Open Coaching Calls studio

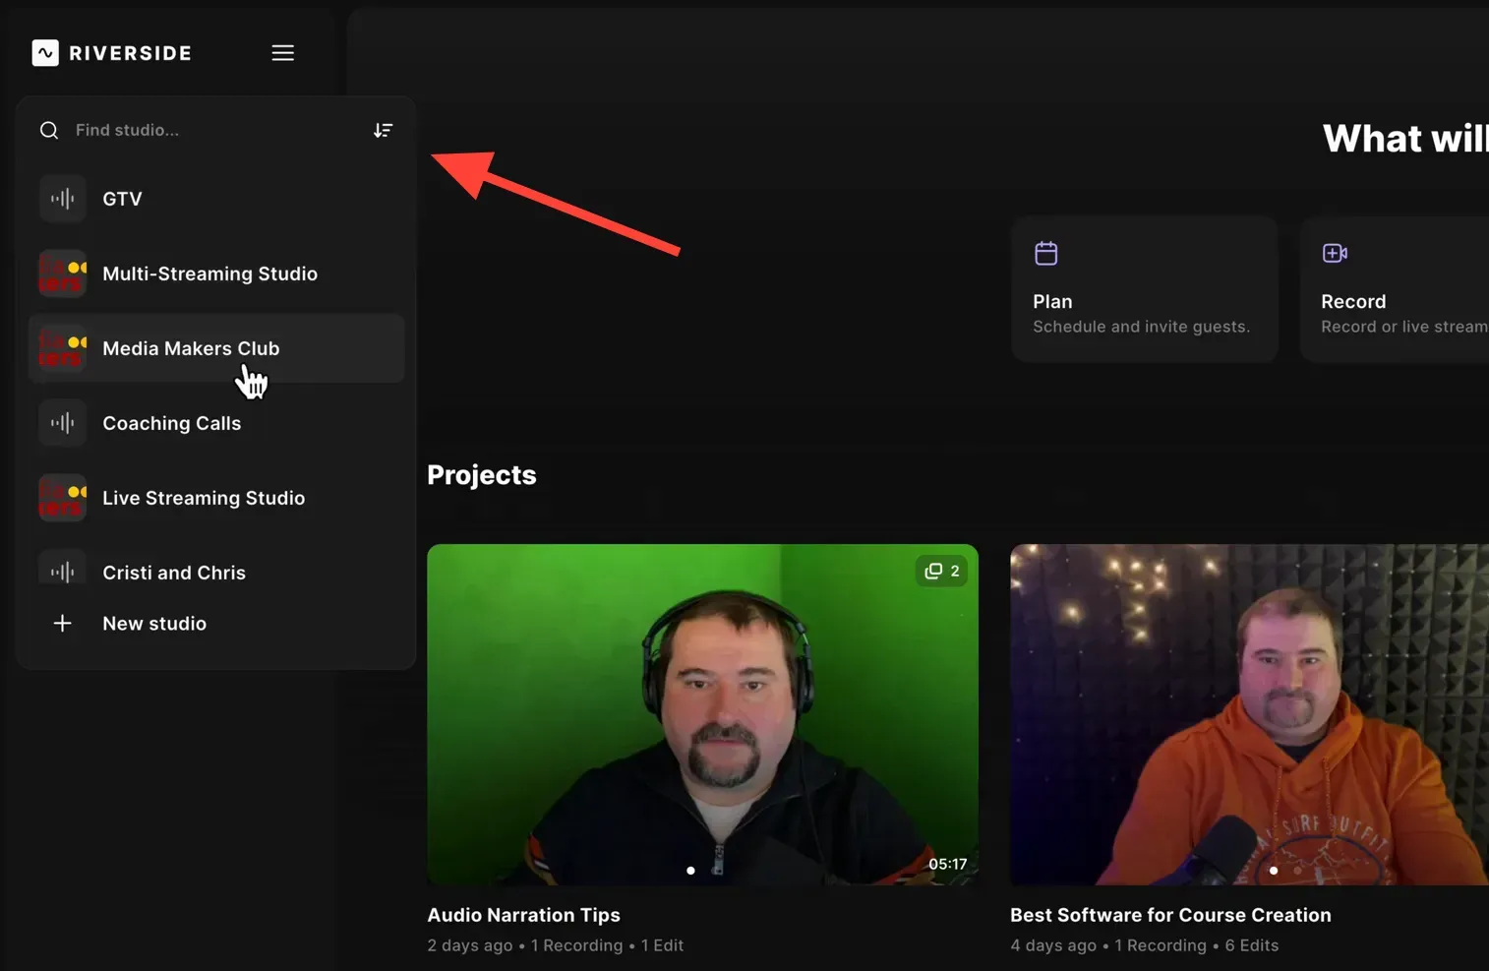(x=216, y=423)
